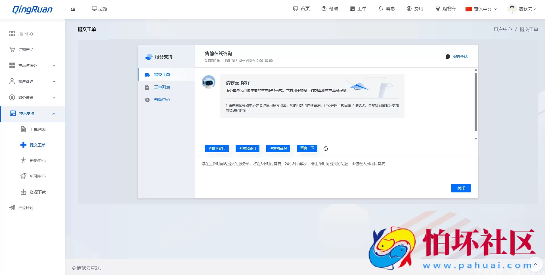The image size is (545, 275).
Task: Refresh chat with the reload icon
Action: [x=326, y=148]
